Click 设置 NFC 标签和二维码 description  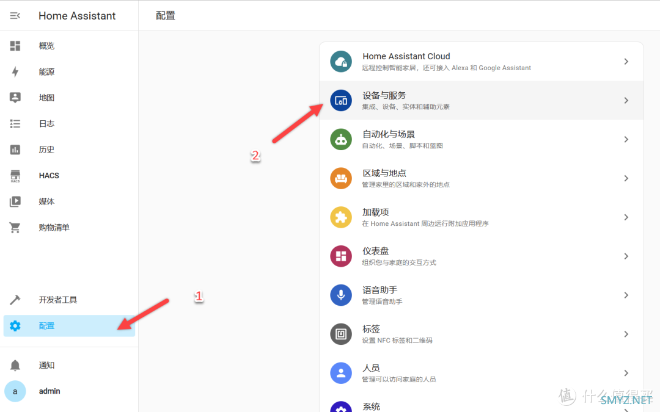[x=397, y=341]
